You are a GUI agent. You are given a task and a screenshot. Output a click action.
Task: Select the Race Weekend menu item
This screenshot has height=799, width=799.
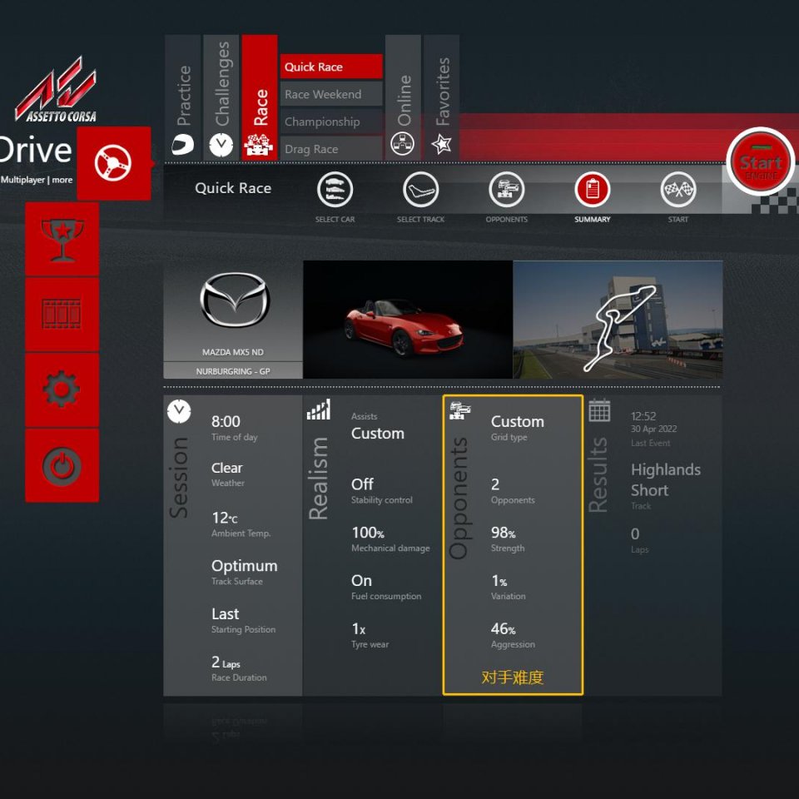[x=331, y=94]
